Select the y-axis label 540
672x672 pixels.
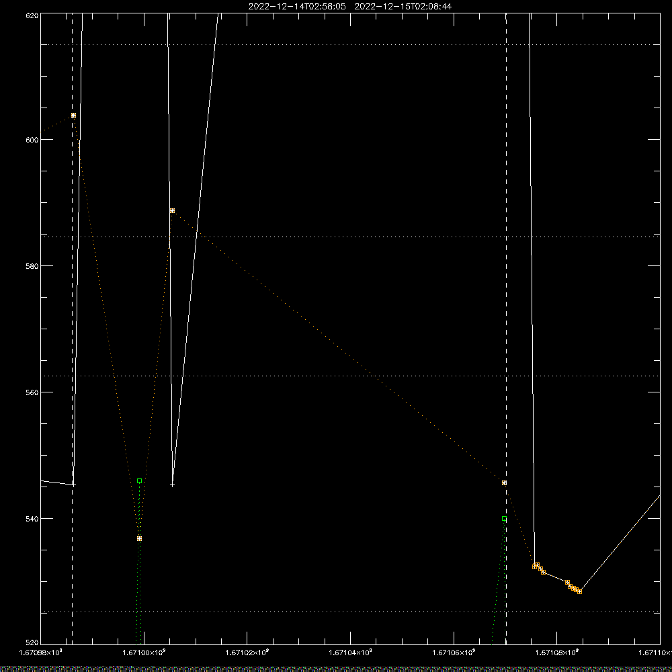tap(32, 519)
